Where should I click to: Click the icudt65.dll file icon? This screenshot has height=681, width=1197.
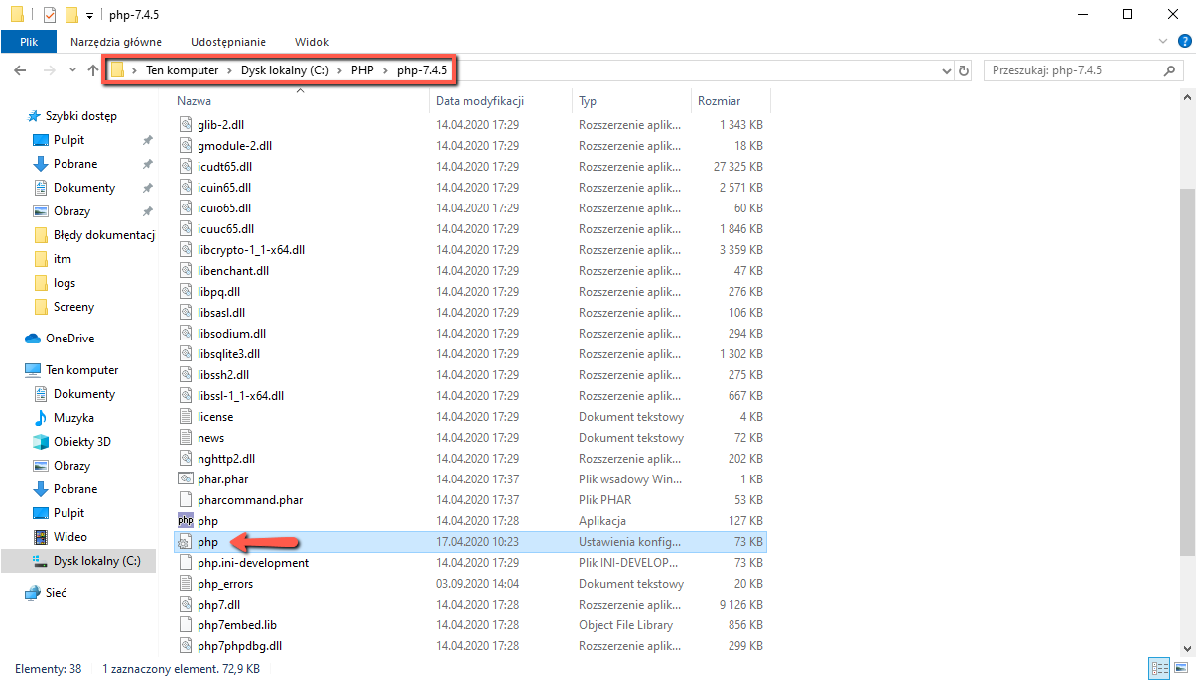tap(185, 167)
